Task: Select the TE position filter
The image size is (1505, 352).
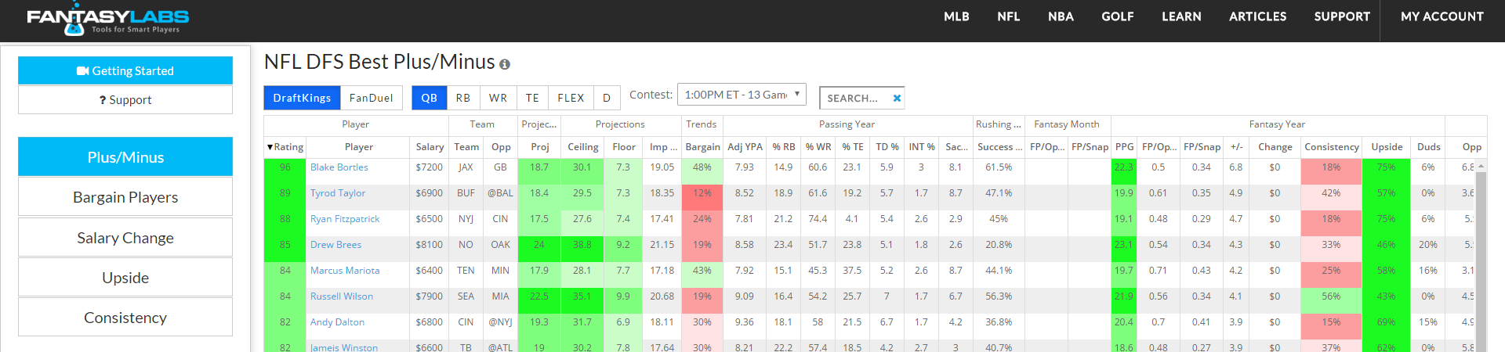Action: click(532, 98)
